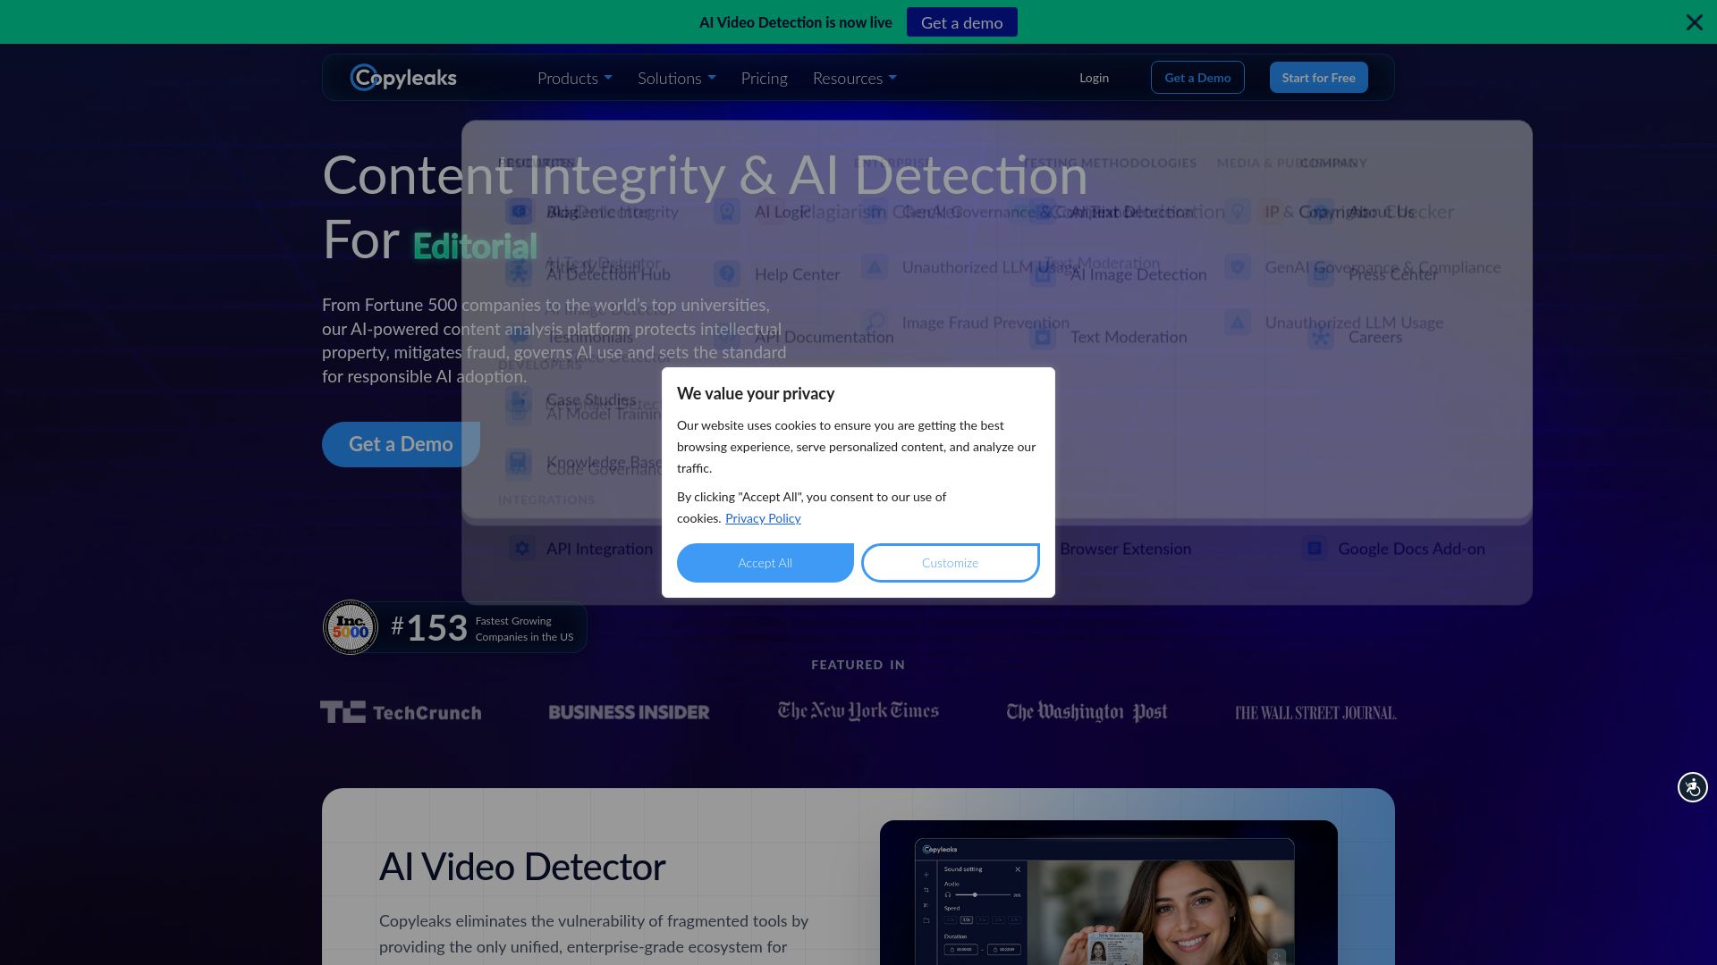This screenshot has width=1717, height=965.
Task: Click the large Get a Demo hero button
Action: (x=401, y=444)
